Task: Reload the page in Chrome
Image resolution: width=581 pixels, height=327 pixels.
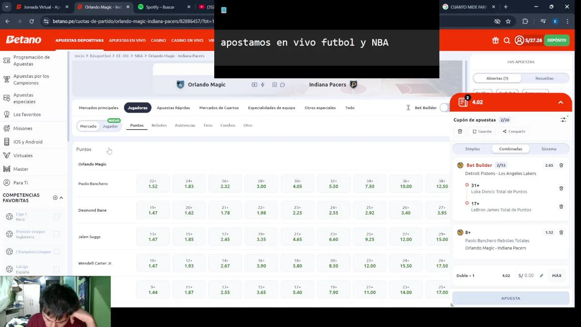Action: tap(31, 21)
